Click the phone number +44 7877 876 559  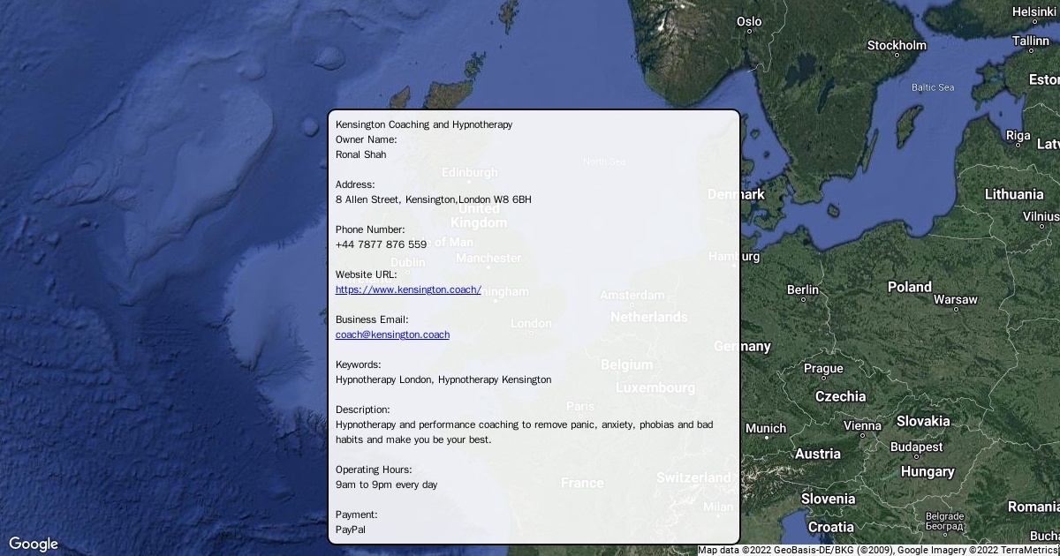pos(381,244)
